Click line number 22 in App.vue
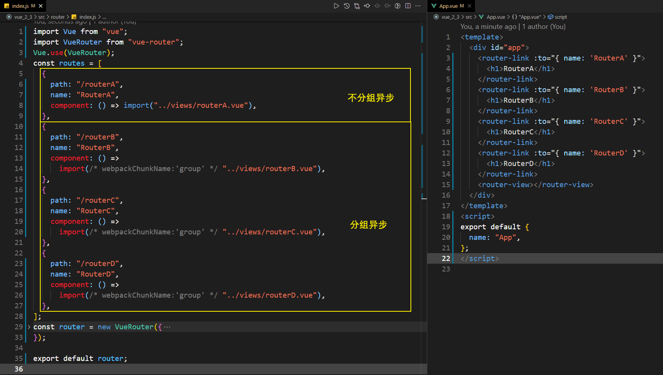This screenshot has height=375, width=663. (446, 258)
